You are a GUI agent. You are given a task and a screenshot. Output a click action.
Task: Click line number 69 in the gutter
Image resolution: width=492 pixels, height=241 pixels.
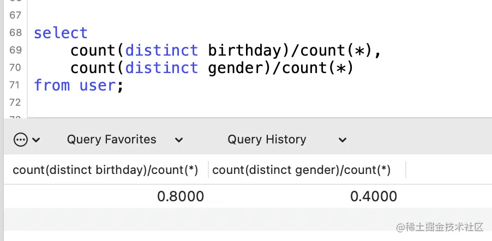[x=15, y=50]
